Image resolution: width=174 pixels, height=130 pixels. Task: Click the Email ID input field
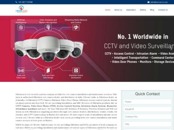point(147,109)
